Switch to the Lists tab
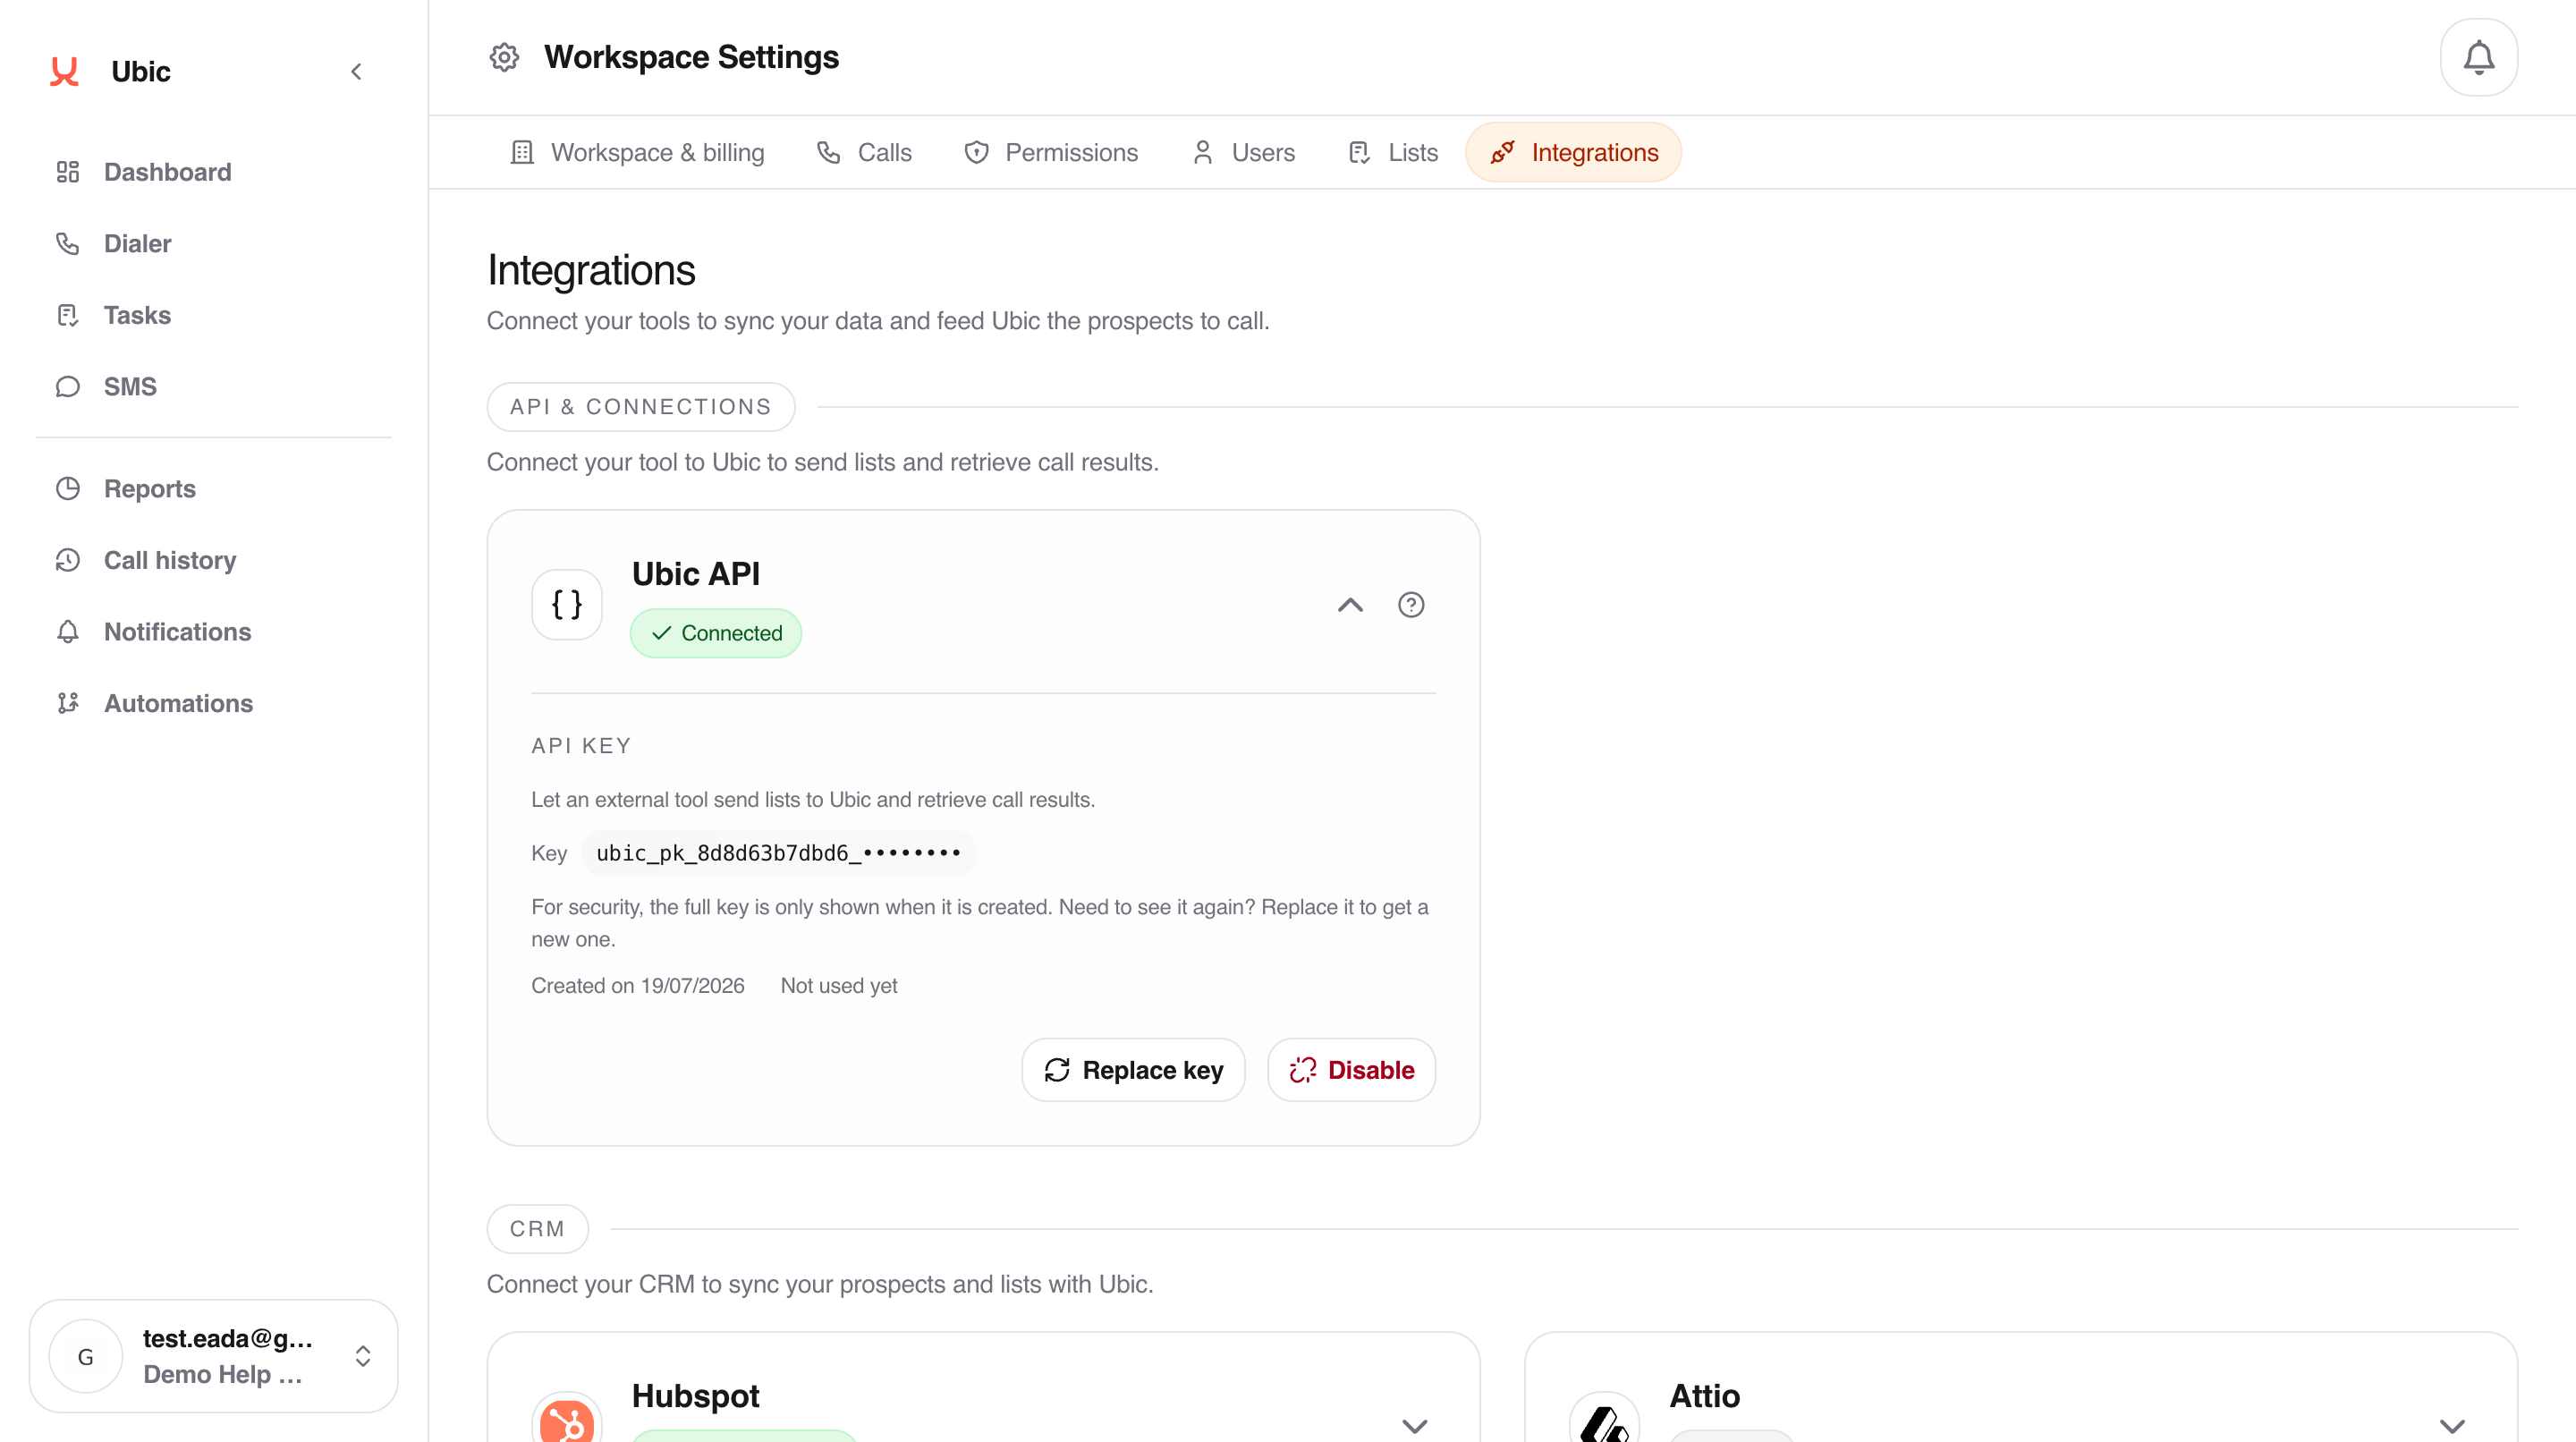The image size is (2576, 1442). 1393,152
